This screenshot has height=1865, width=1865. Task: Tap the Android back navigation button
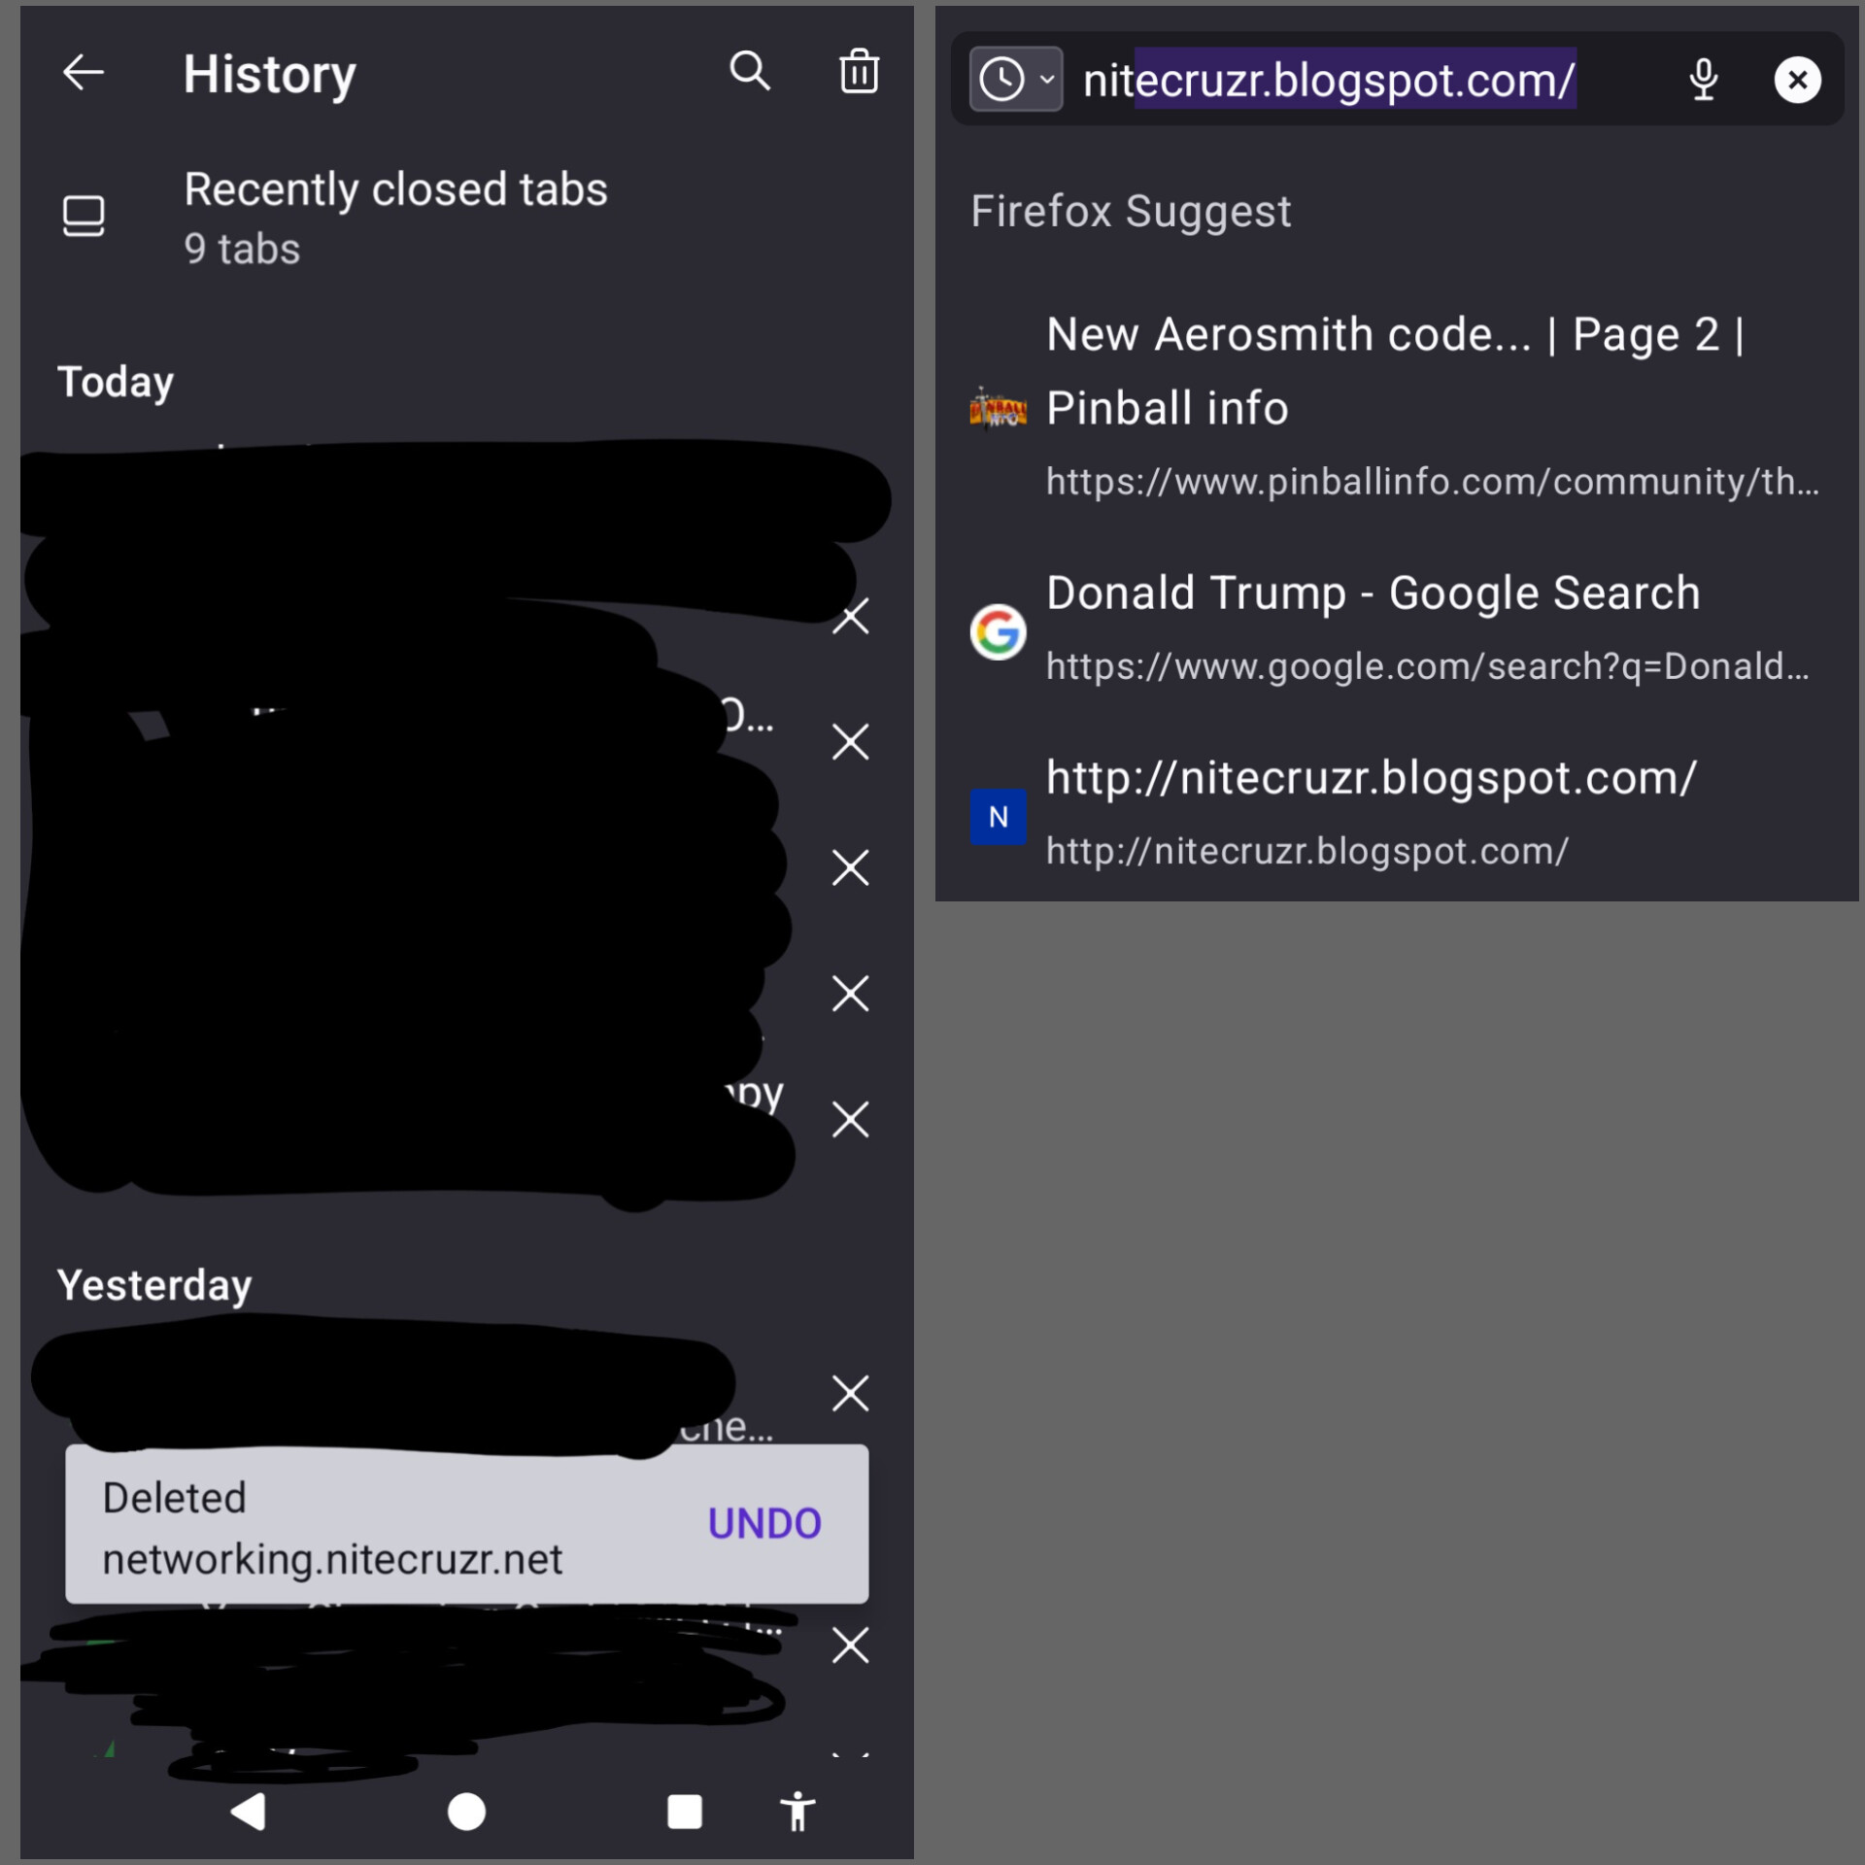pyautogui.click(x=249, y=1812)
